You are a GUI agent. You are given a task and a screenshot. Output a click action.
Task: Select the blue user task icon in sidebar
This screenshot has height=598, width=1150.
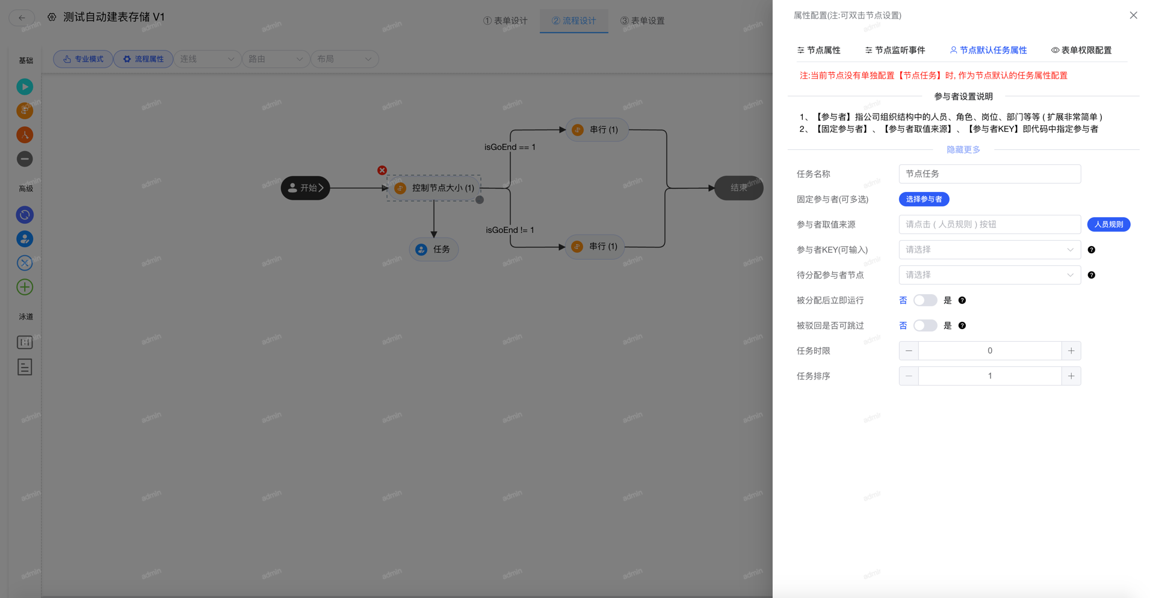coord(25,239)
